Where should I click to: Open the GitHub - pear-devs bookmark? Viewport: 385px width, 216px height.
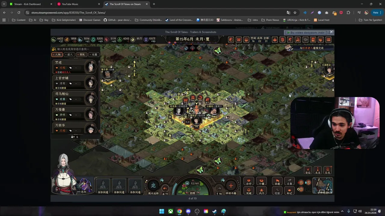click(117, 20)
